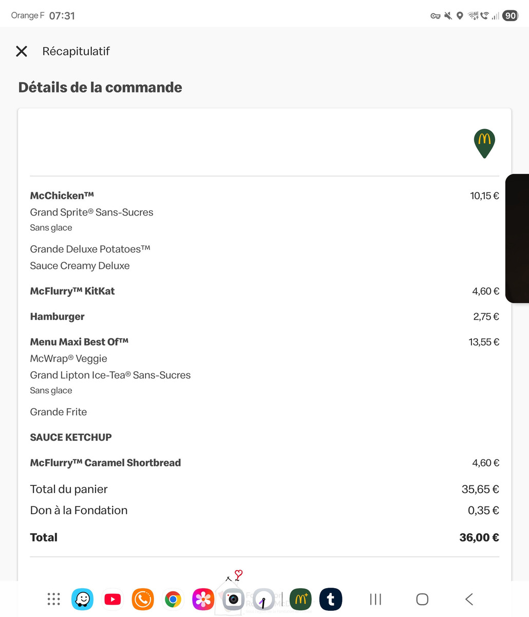Image resolution: width=529 pixels, height=617 pixels.
Task: Tap the Don à la Fondation row
Action: coord(79,511)
